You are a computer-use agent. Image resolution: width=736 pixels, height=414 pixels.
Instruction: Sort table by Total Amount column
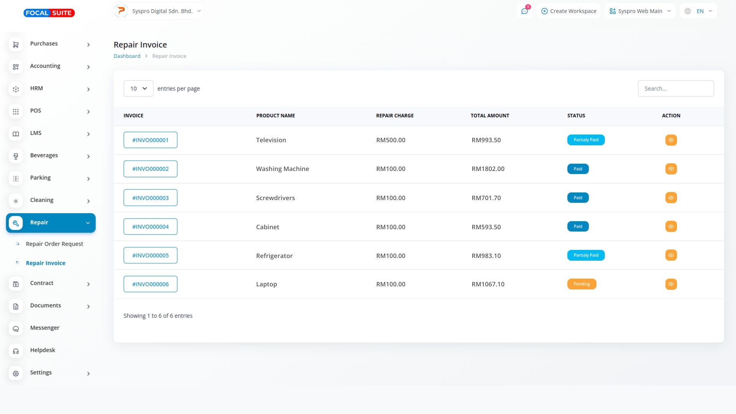(490, 115)
